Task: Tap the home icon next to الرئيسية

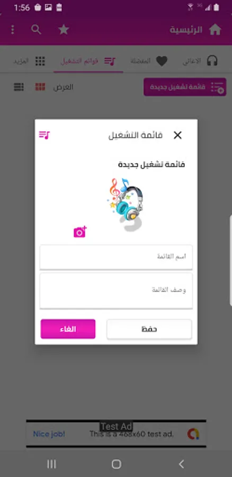Action: (215, 30)
